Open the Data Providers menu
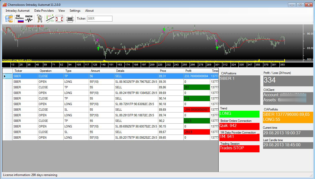This screenshot has height=179, width=315. [x=44, y=11]
